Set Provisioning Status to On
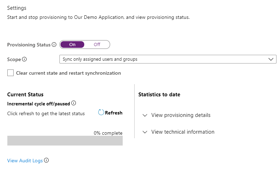 pyautogui.click(x=72, y=45)
